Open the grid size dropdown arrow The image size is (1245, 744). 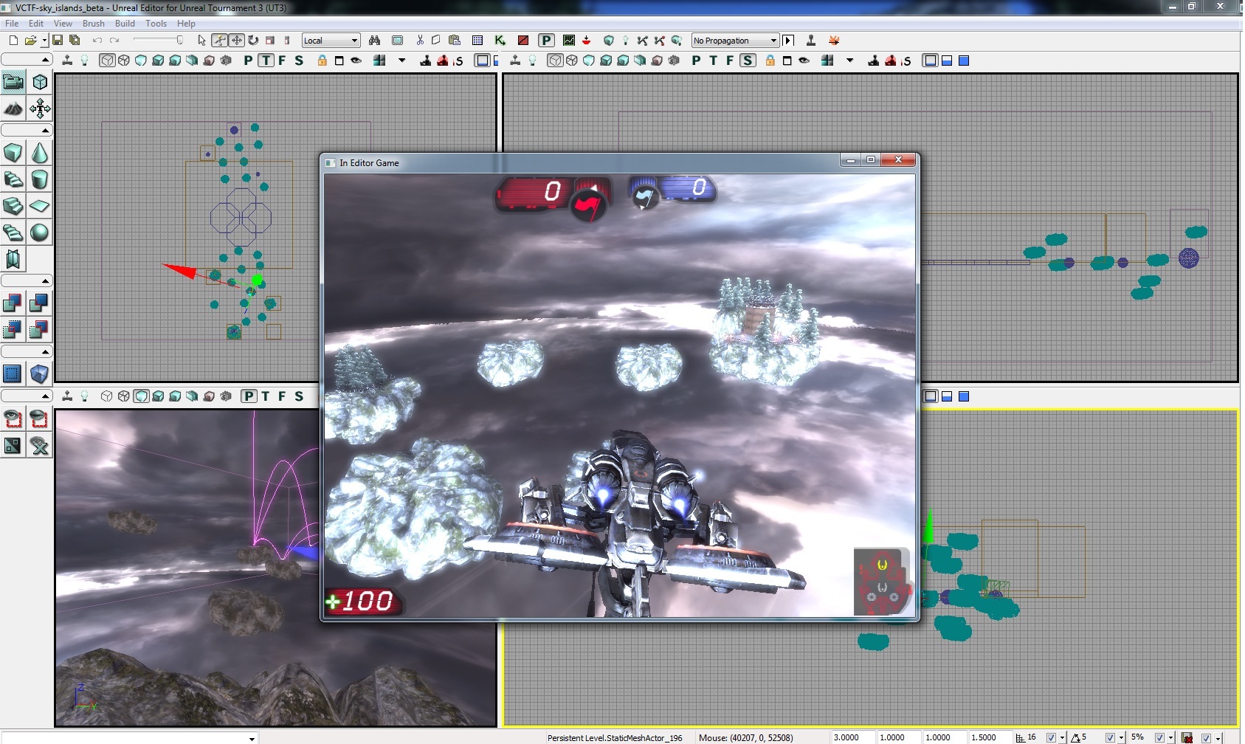pos(1062,737)
